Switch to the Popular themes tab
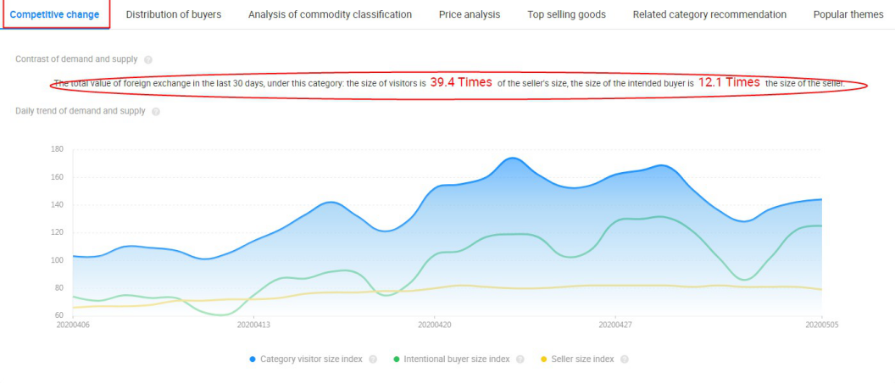The height and width of the screenshot is (384, 895). (x=848, y=14)
